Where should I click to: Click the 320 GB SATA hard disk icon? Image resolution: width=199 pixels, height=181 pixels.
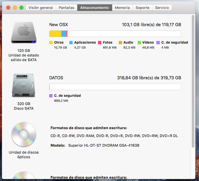tap(24, 85)
